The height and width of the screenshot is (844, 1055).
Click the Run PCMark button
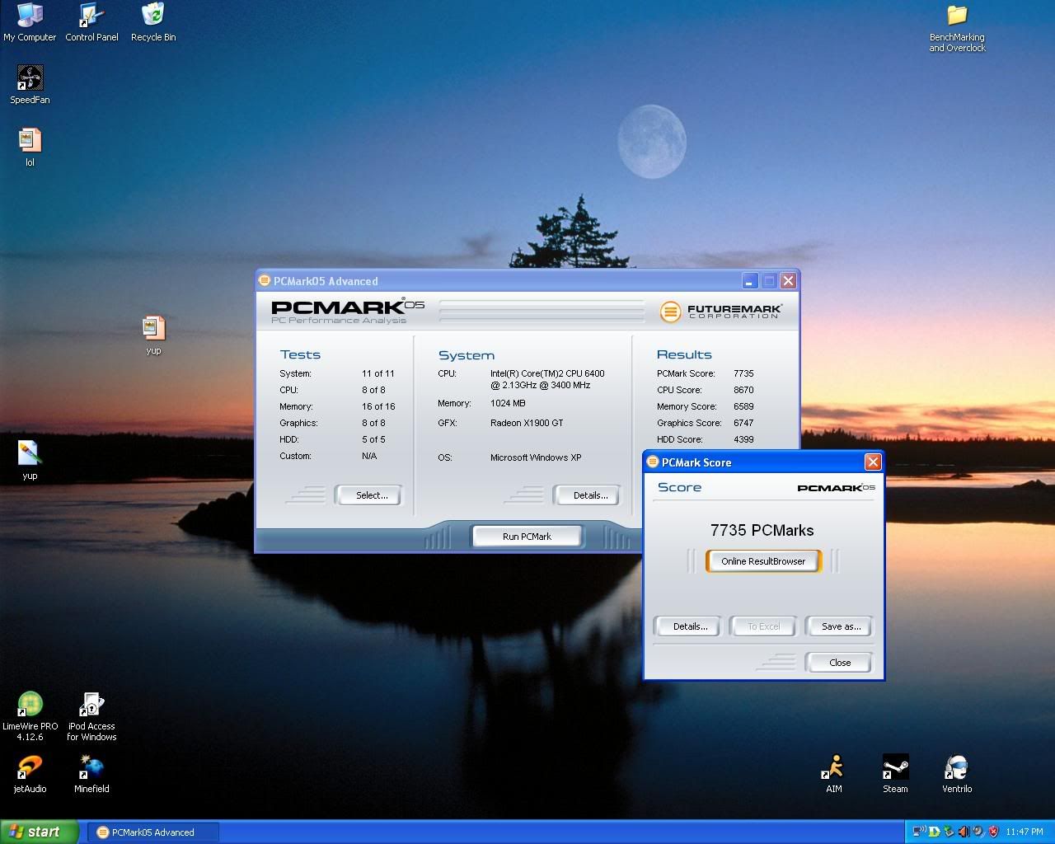click(x=527, y=537)
